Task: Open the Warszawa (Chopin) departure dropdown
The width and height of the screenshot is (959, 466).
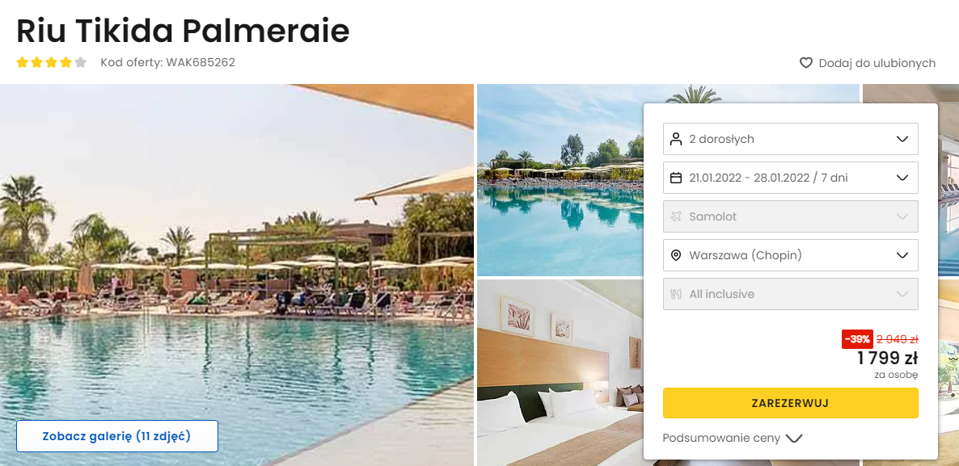Action: [790, 255]
